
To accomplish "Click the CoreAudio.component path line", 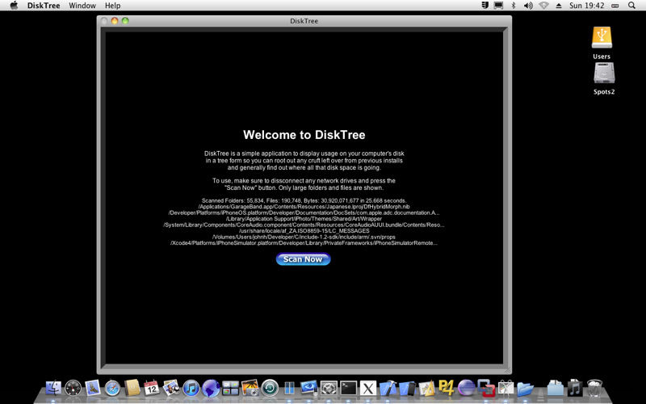I will pyautogui.click(x=304, y=225).
